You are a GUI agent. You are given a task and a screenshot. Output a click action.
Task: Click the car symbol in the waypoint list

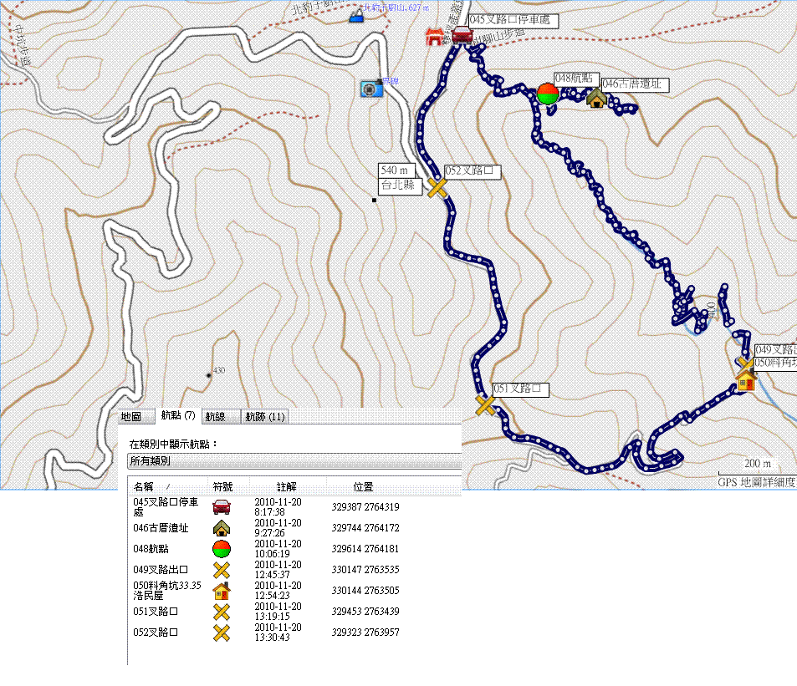(x=221, y=506)
